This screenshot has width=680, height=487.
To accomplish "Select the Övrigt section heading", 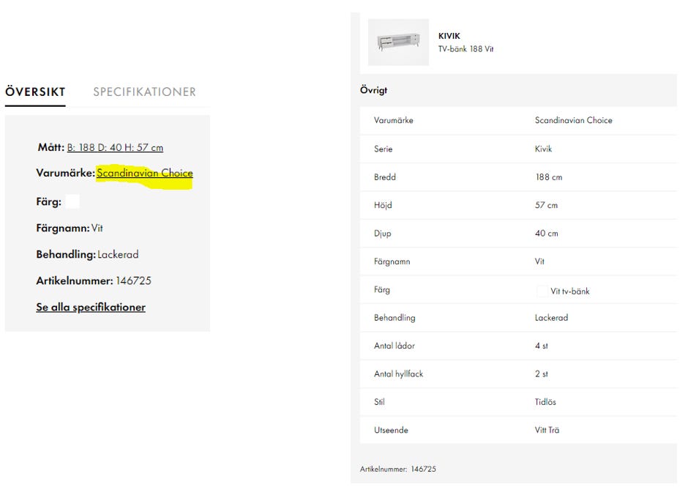I will pos(373,91).
